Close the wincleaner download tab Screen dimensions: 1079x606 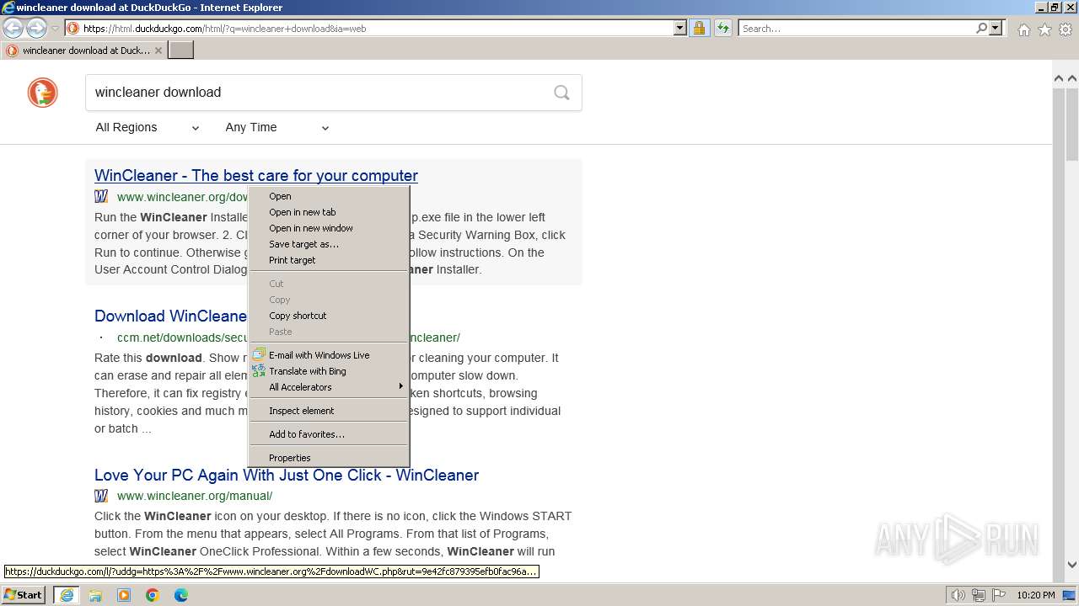[158, 50]
